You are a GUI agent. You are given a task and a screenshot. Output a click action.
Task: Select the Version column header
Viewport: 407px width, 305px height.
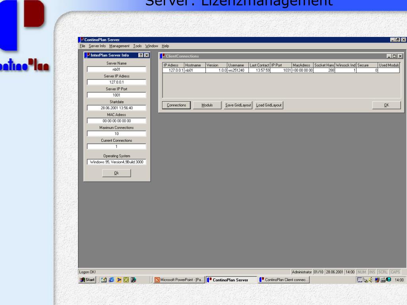click(216, 65)
